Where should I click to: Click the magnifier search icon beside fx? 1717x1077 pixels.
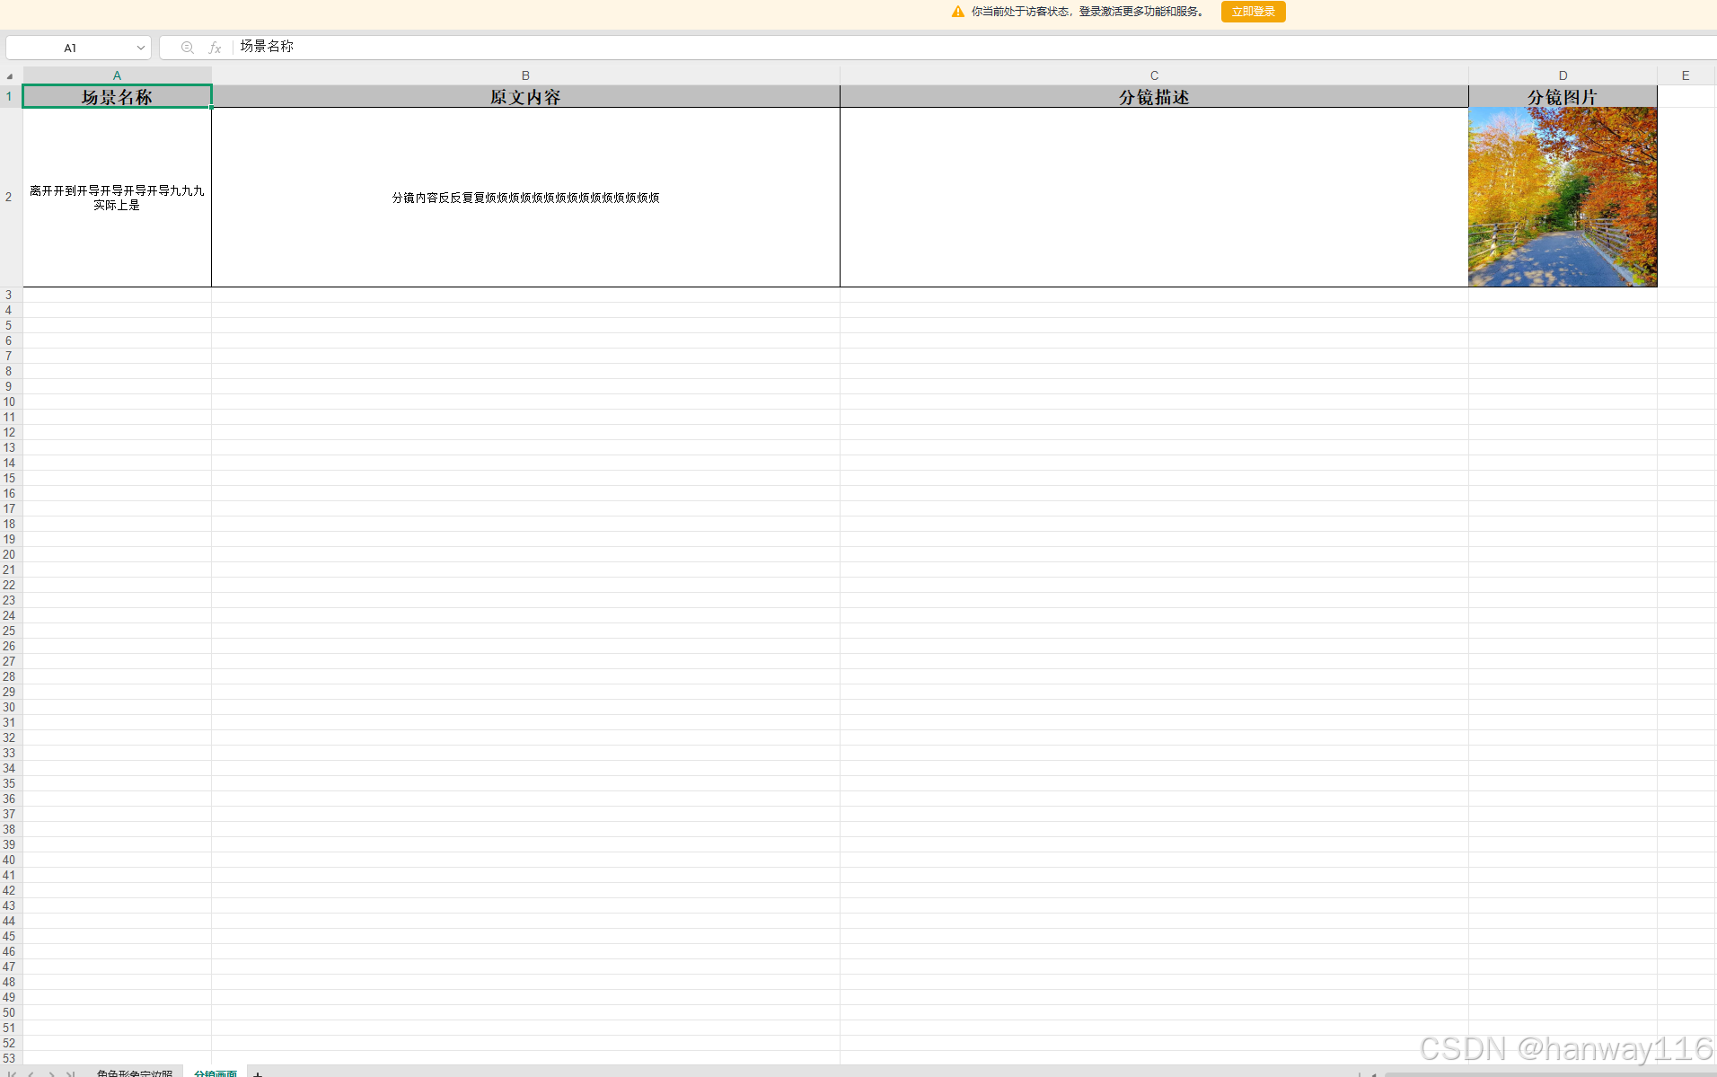tap(186, 47)
